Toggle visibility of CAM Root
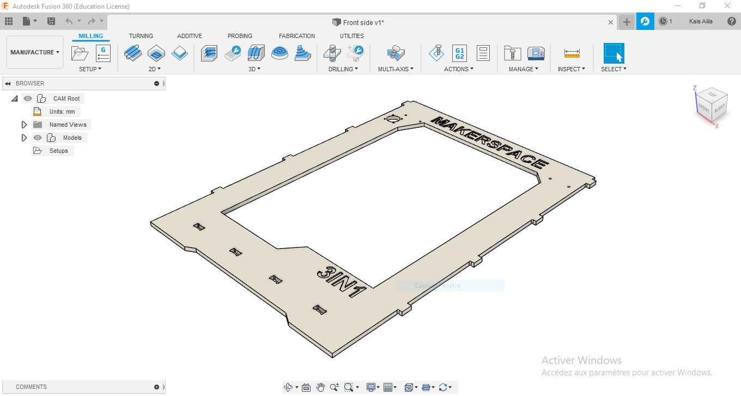 click(x=28, y=98)
